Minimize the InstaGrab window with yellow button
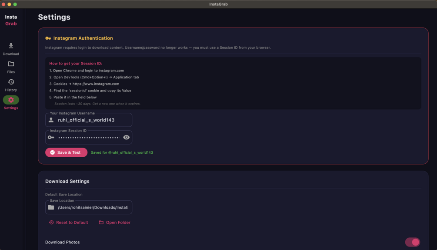437x250 pixels. [9, 4]
